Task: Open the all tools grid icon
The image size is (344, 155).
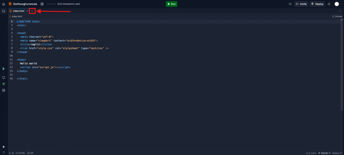Action: pos(3,90)
